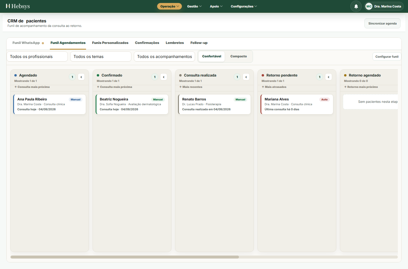Click the MC user avatar
The width and height of the screenshot is (408, 269).
point(369,6)
